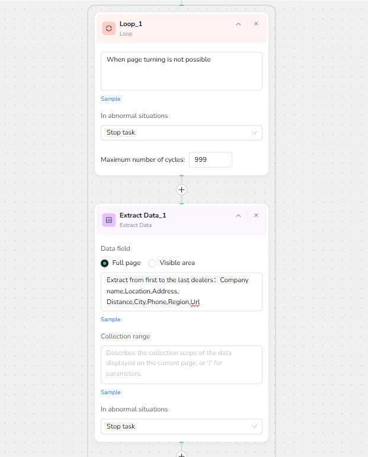This screenshot has width=368, height=457.
Task: Select the Visible area radio option
Action: tap(152, 263)
